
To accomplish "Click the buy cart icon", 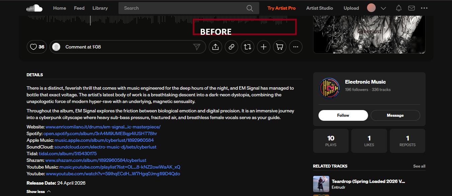I will point(280,47).
